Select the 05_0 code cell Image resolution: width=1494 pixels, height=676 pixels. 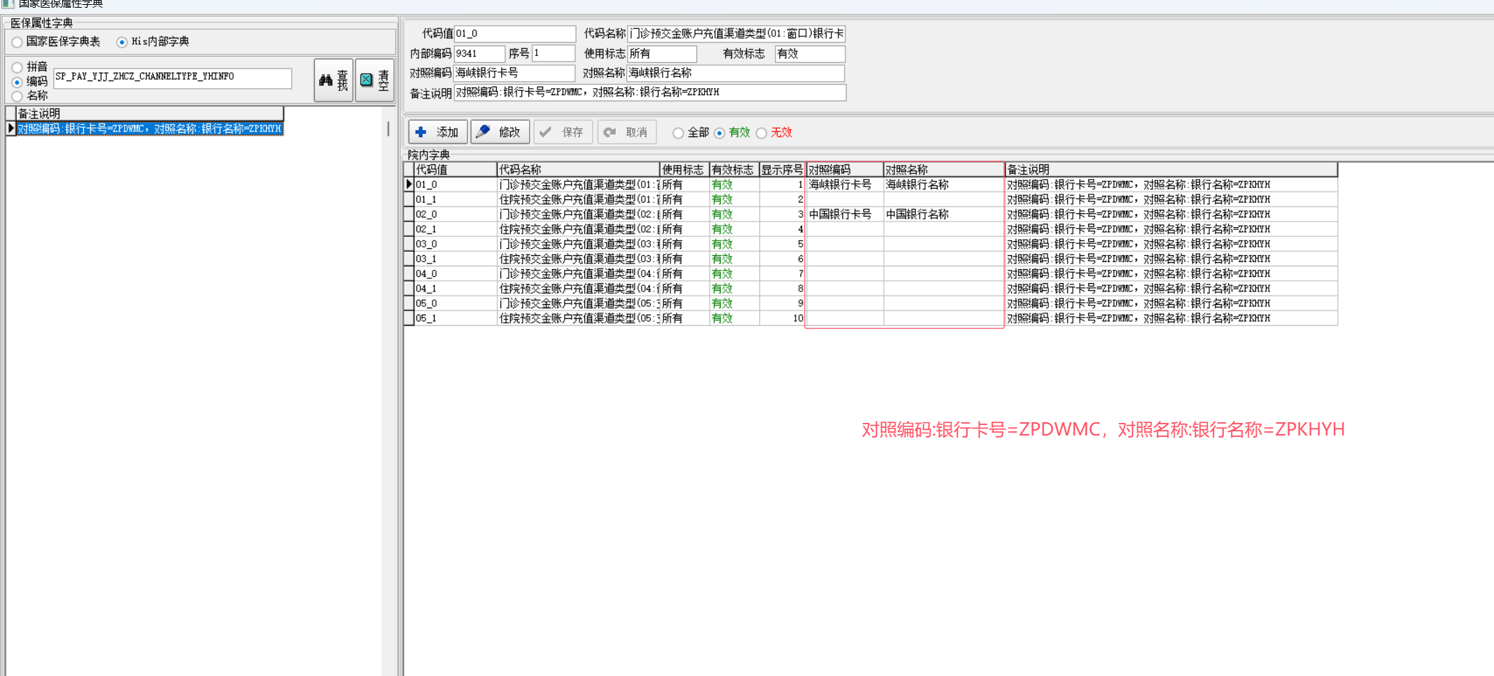(456, 303)
